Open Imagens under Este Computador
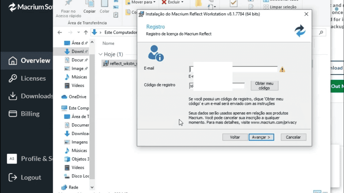 pos(76,142)
